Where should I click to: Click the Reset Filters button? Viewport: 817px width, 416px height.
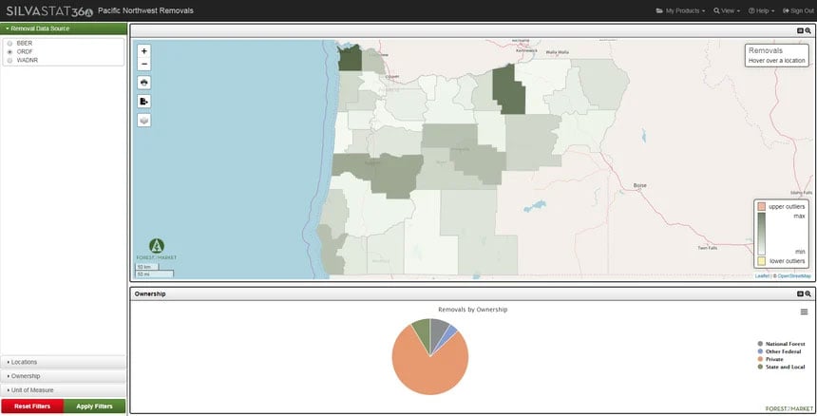32,407
